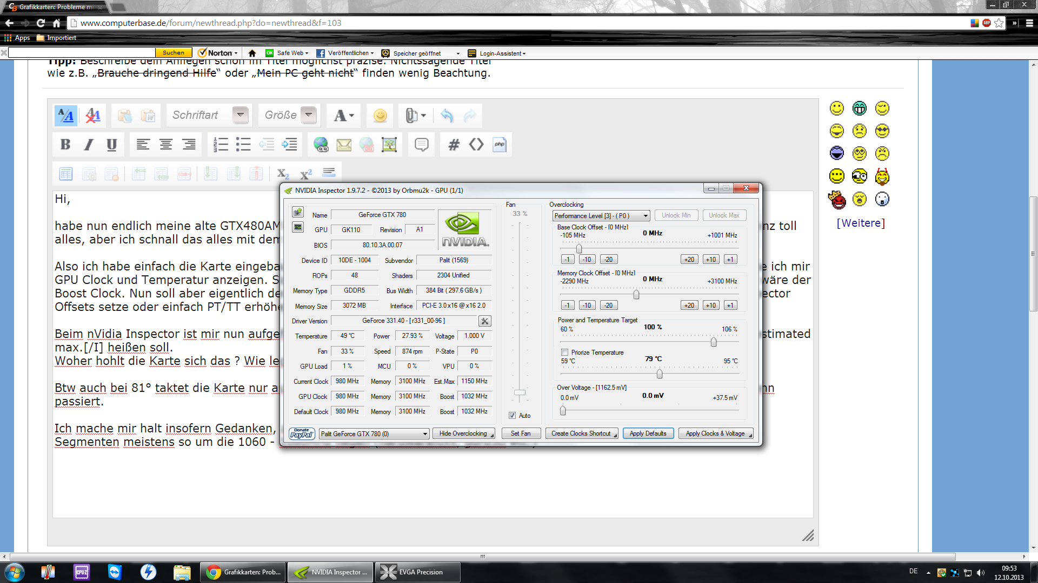Open sensor monitoring icon beside GPU field

(298, 227)
